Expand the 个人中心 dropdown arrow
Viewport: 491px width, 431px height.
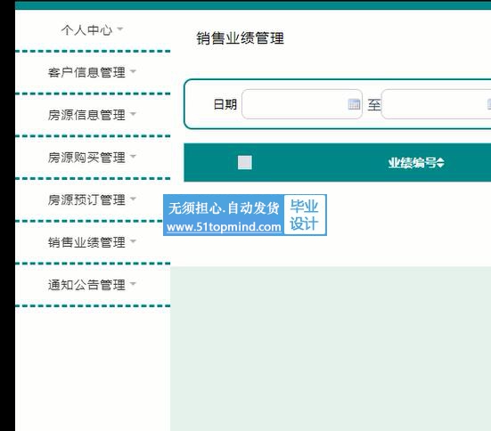tap(119, 29)
